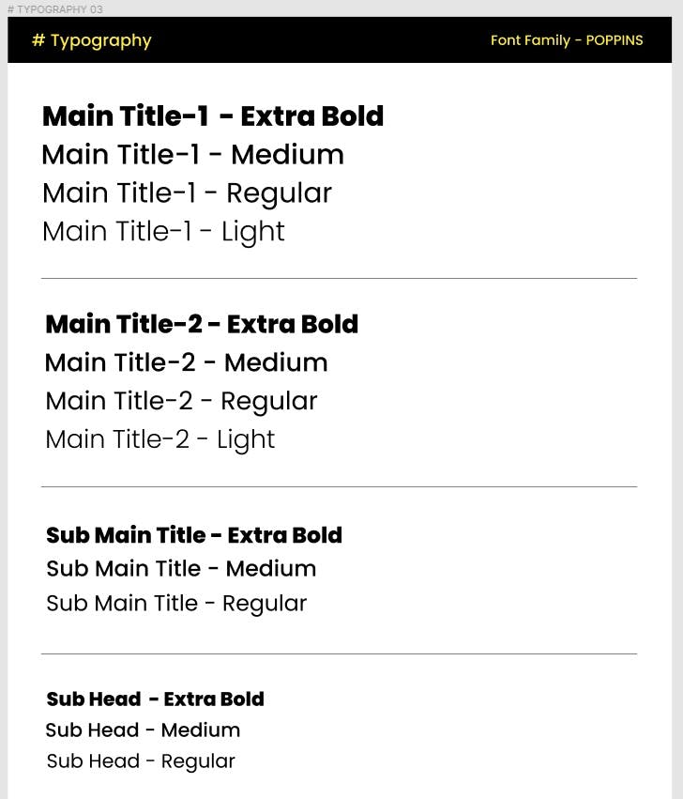Click the '# Typography' header title
The image size is (683, 799).
(92, 40)
